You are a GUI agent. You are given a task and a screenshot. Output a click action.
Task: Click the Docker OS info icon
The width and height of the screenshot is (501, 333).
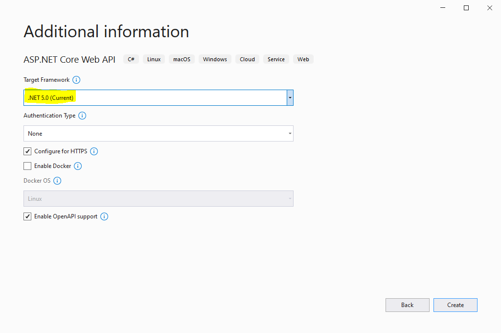click(57, 181)
